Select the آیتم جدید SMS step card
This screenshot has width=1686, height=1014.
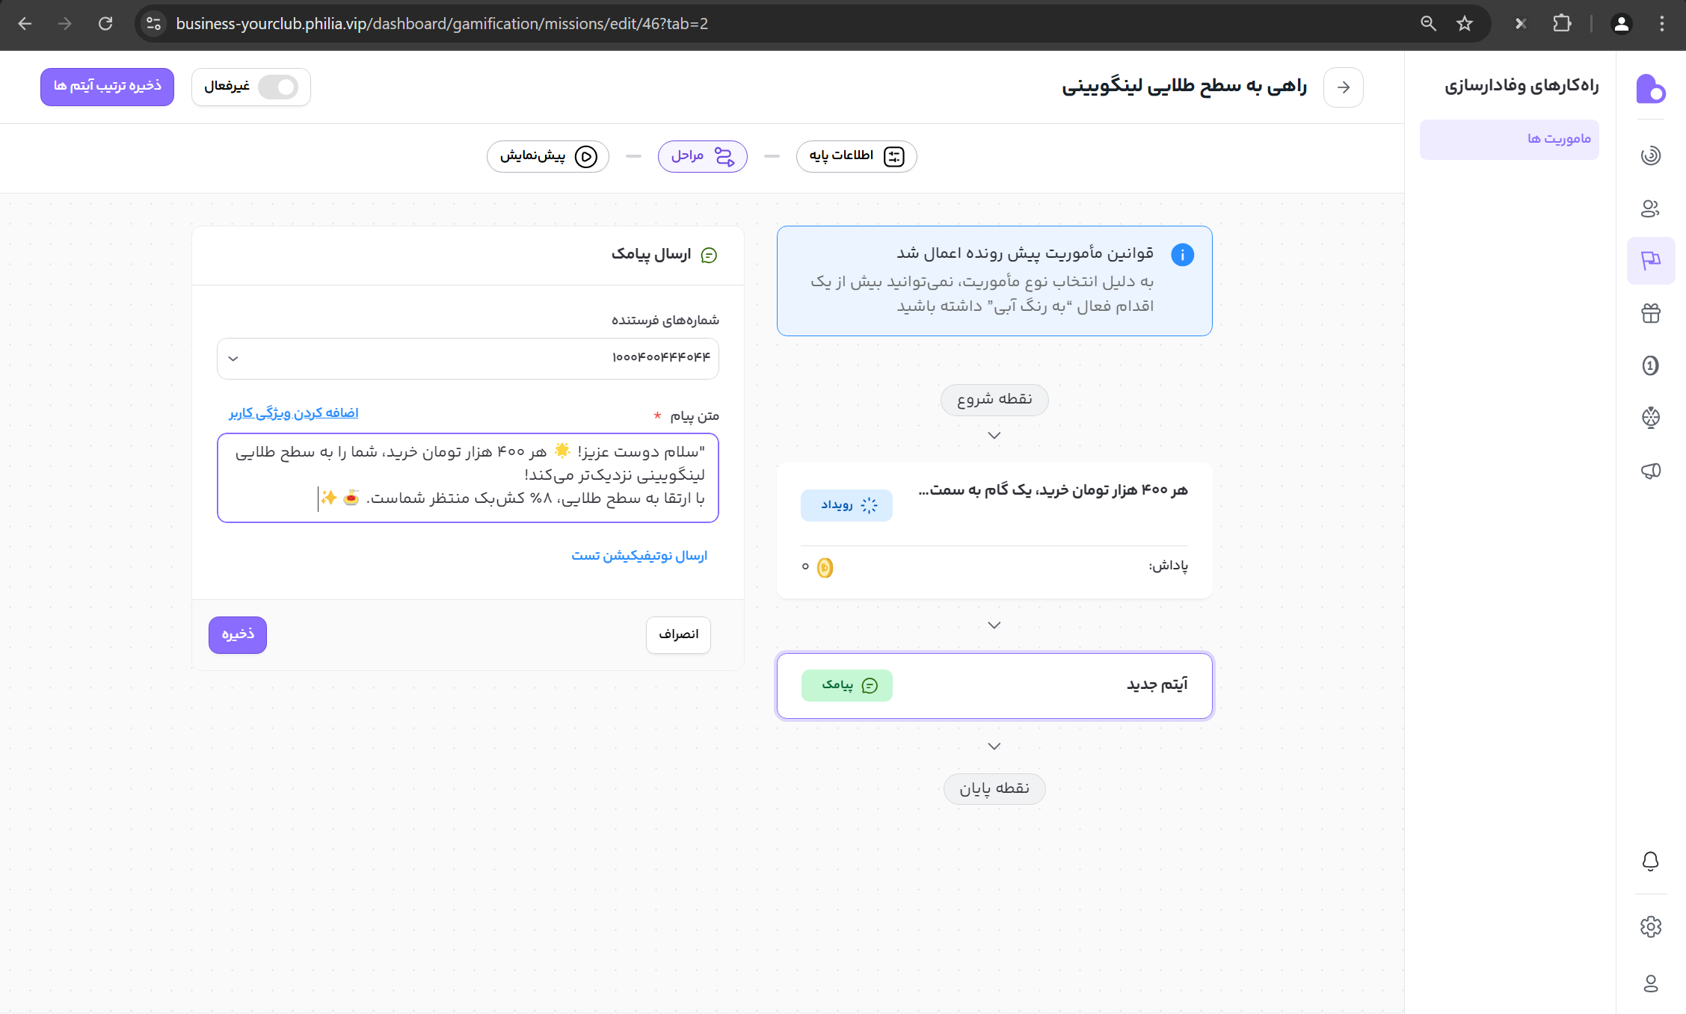tap(994, 685)
